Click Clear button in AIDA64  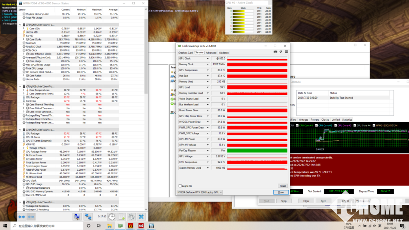pos(306,201)
